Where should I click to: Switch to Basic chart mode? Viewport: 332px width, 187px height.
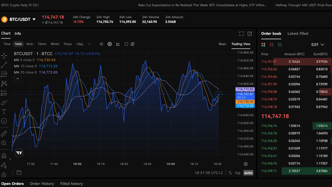click(223, 44)
